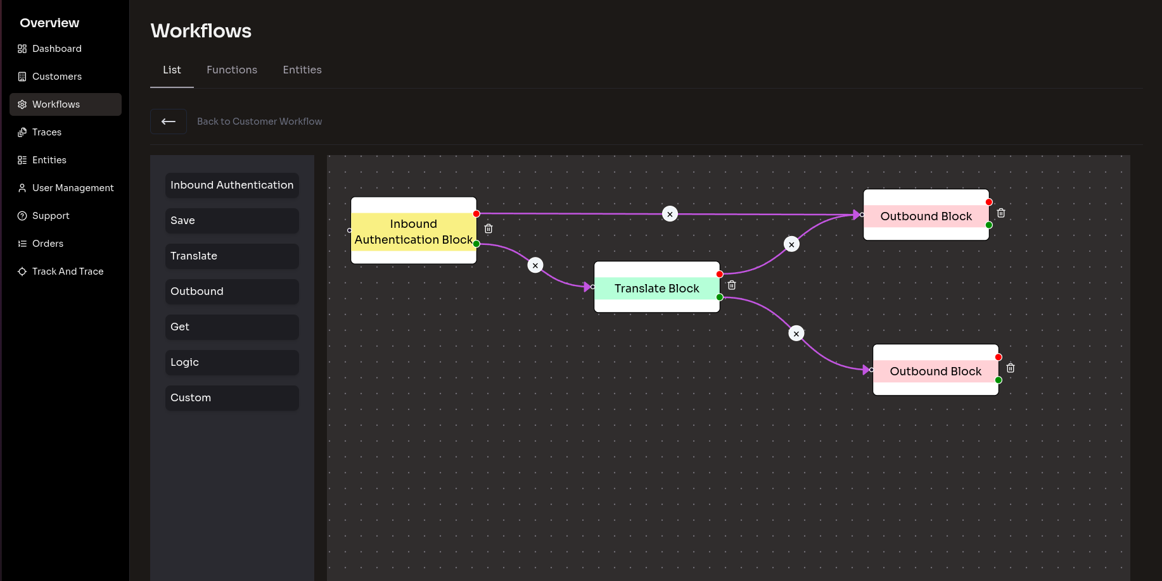Open Dashboard in the sidebar
Viewport: 1162px width, 581px height.
(x=65, y=49)
